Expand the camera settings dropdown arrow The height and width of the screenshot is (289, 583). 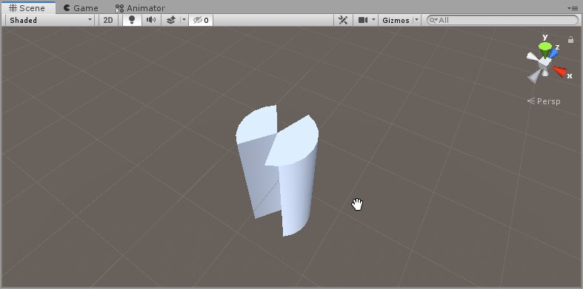(373, 20)
